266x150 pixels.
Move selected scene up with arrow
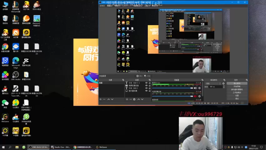[109, 99]
